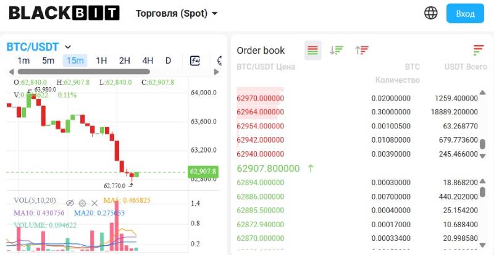Click the MA20 volume label

pyautogui.click(x=99, y=213)
